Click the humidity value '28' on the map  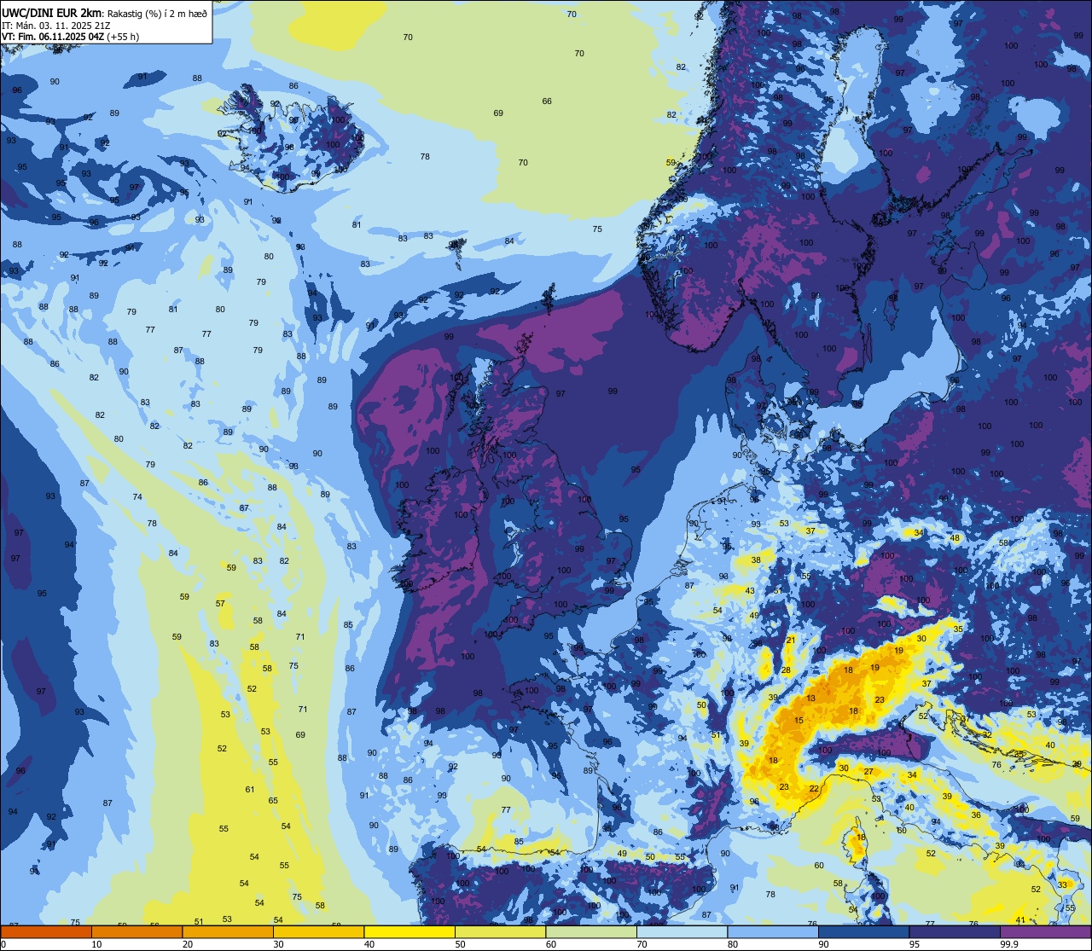coord(787,670)
